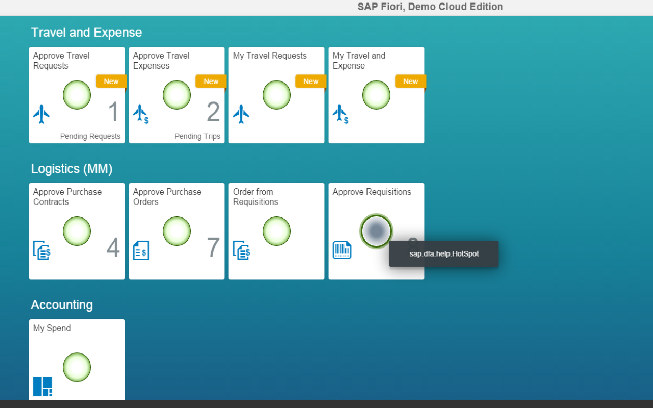Viewport: 653px width, 408px height.
Task: Open the Approve Purchase Orders tile title
Action: tap(167, 197)
